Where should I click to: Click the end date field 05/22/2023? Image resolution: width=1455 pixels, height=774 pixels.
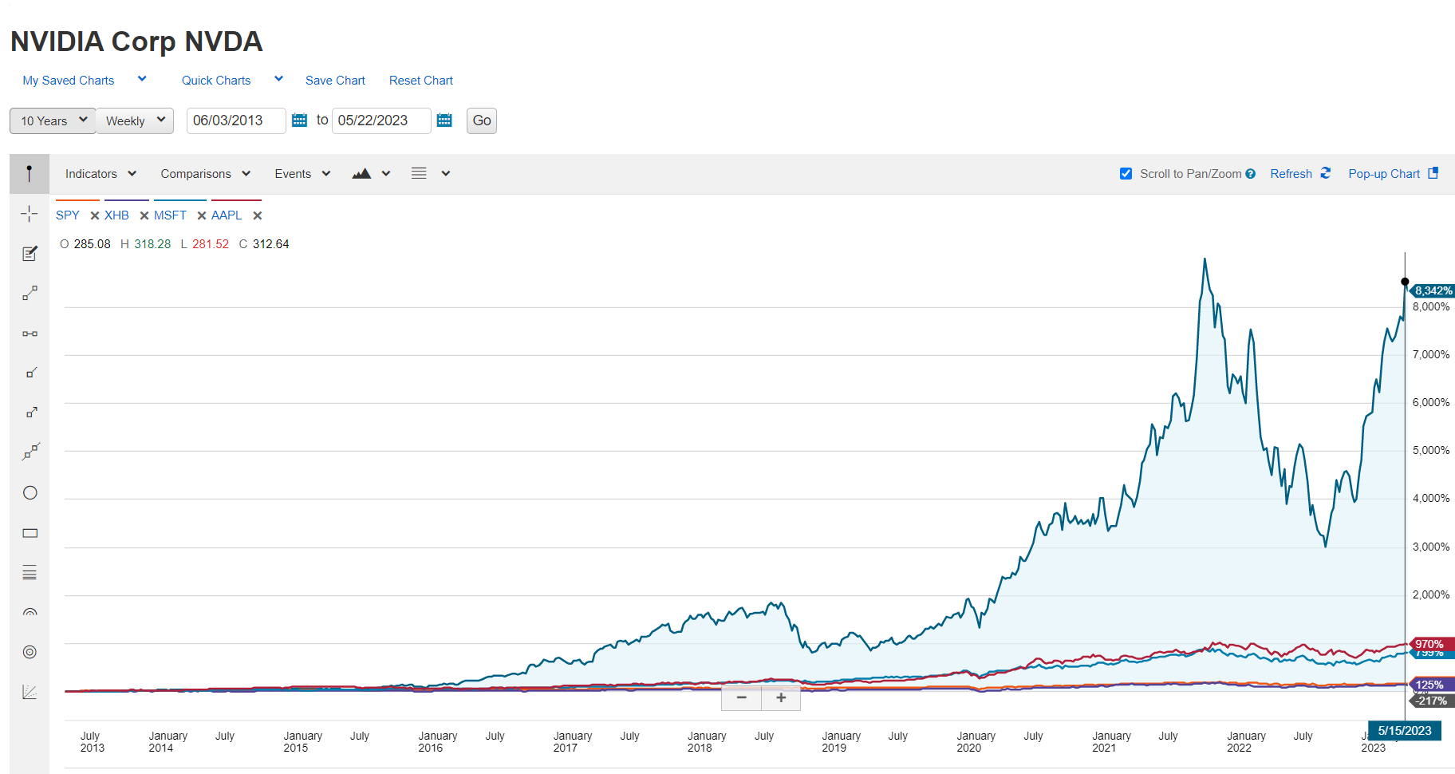point(381,120)
